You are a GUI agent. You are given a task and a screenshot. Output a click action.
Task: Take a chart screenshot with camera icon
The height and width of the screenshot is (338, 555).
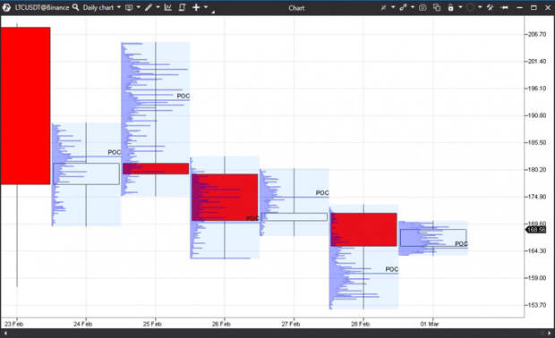pyautogui.click(x=423, y=7)
